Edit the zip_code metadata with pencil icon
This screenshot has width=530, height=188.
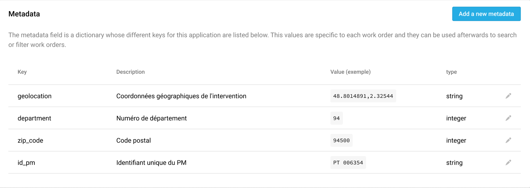508,140
